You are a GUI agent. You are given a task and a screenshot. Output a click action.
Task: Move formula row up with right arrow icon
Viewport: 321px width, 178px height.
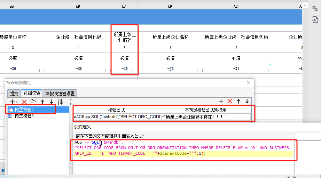click(238, 101)
